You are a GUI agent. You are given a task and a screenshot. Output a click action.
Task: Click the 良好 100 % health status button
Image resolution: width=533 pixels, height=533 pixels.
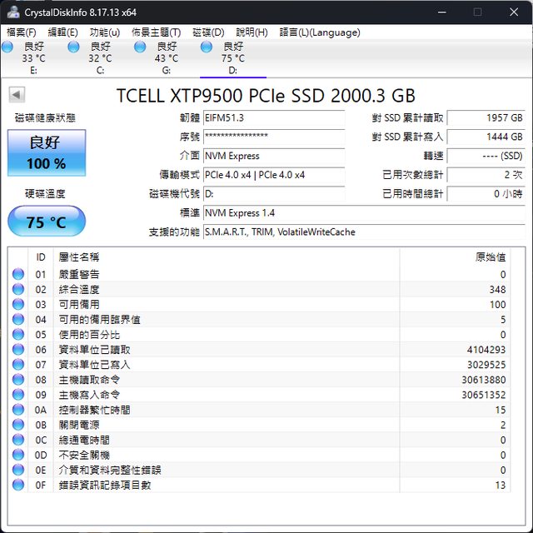pyautogui.click(x=46, y=152)
